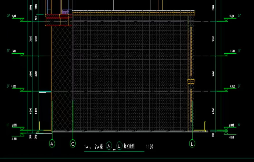Image resolution: width=254 pixels, height=162 pixels.
Task: Select the axis bubble labeled C
Action: point(73,144)
